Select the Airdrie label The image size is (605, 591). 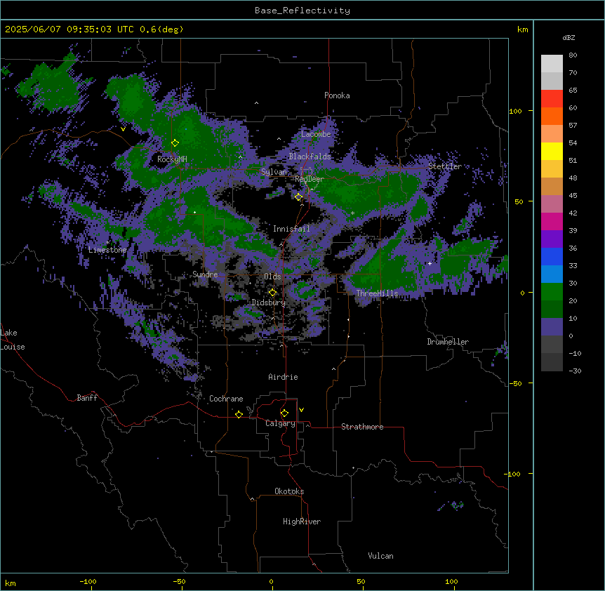283,377
